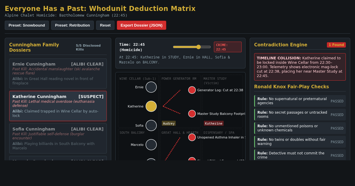Viewport: 355px width, 186px height.
Task: Select the Master Study Balcony Footprint node
Action: pos(192,114)
